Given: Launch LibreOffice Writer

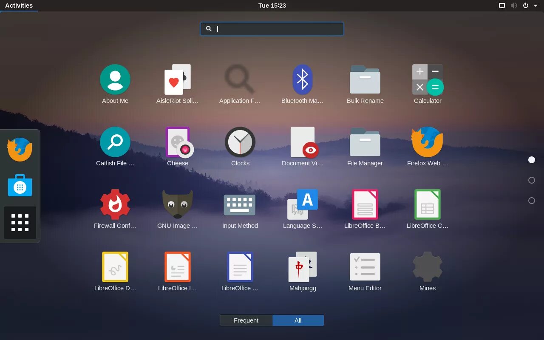Looking at the screenshot, I should coord(240,272).
